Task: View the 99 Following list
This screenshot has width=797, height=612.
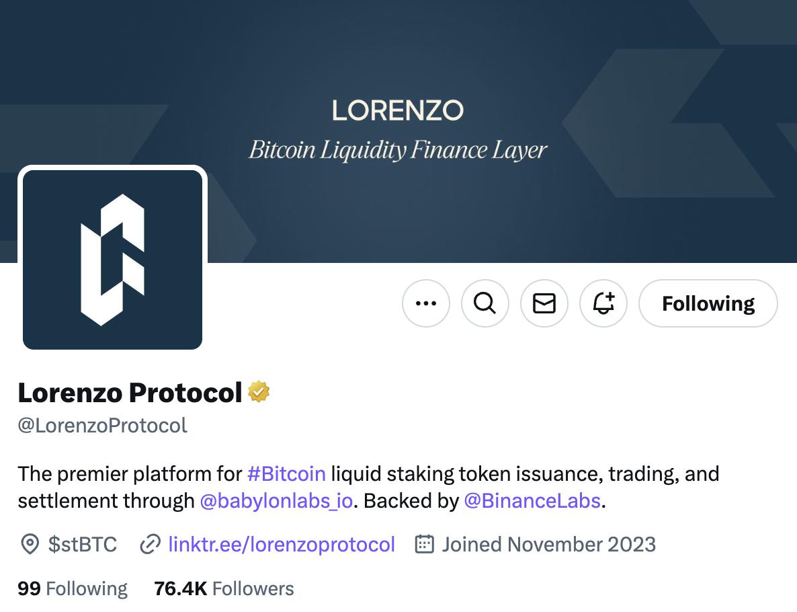Action: [x=72, y=588]
